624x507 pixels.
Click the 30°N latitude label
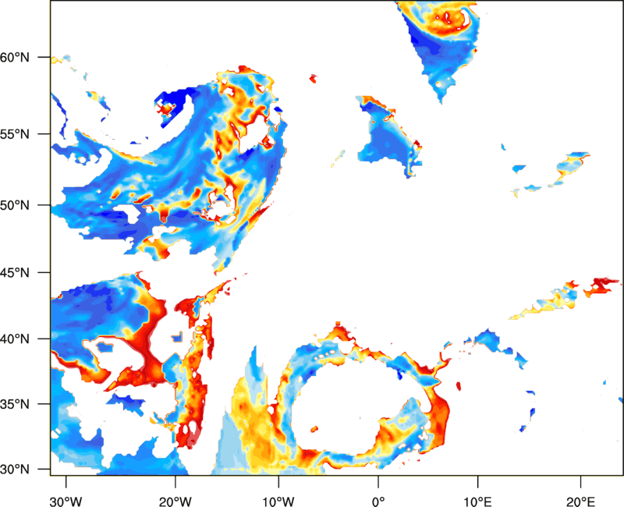pos(15,470)
